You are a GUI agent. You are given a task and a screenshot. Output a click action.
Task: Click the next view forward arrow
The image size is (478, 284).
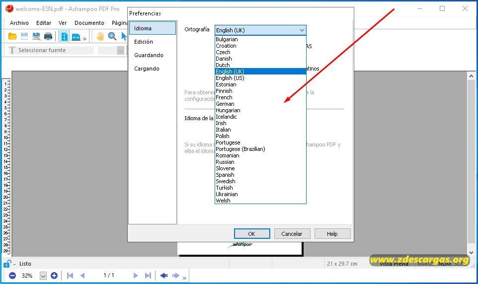click(176, 276)
